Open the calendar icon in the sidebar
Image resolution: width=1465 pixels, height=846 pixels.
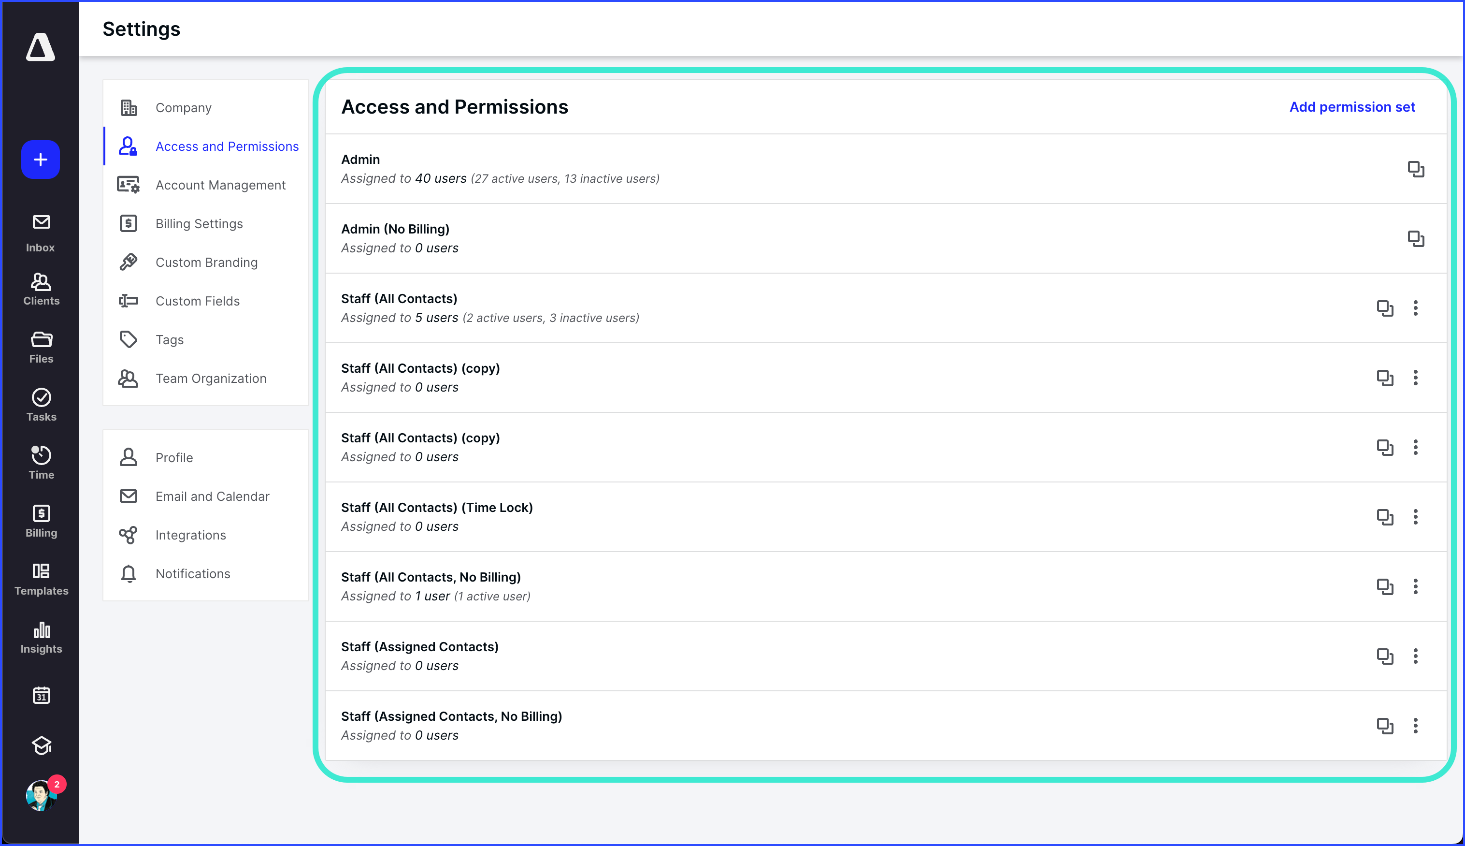click(41, 696)
